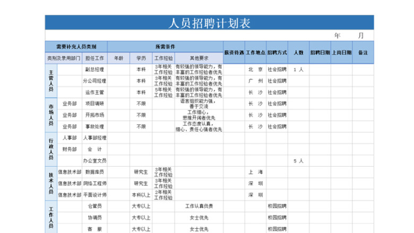The width and height of the screenshot is (414, 233).
Task: Click the 类别及录用部门 subheader
Action: pyautogui.click(x=64, y=58)
